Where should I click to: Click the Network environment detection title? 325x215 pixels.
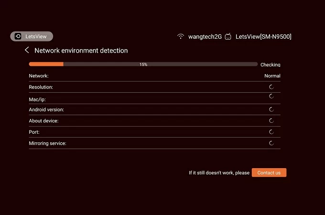click(x=81, y=50)
